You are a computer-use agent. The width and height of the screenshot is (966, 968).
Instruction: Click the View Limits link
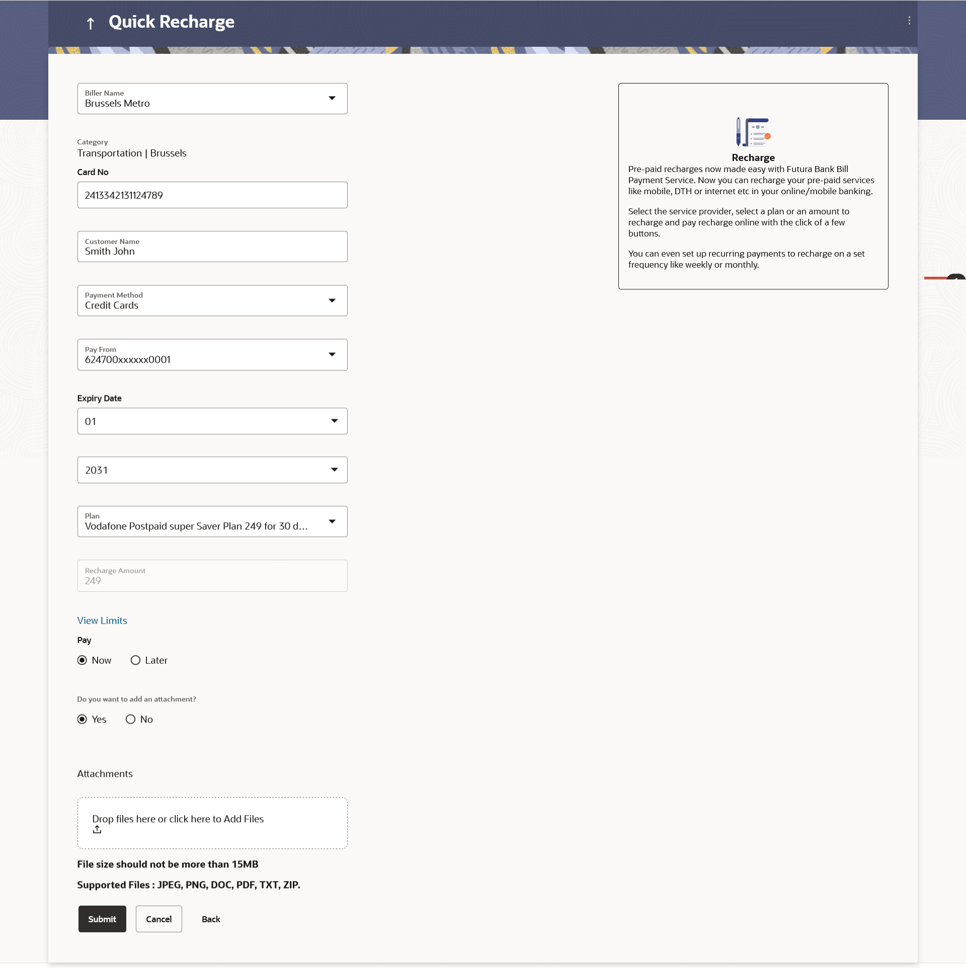pos(102,620)
